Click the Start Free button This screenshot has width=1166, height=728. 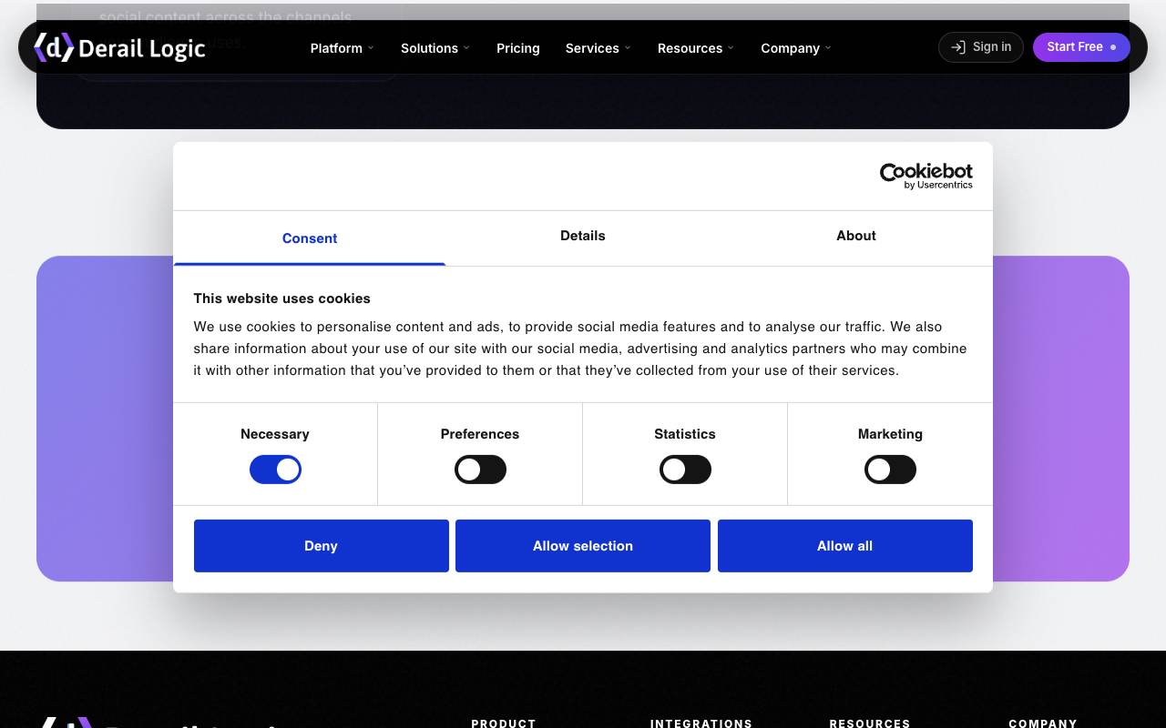tap(1081, 47)
